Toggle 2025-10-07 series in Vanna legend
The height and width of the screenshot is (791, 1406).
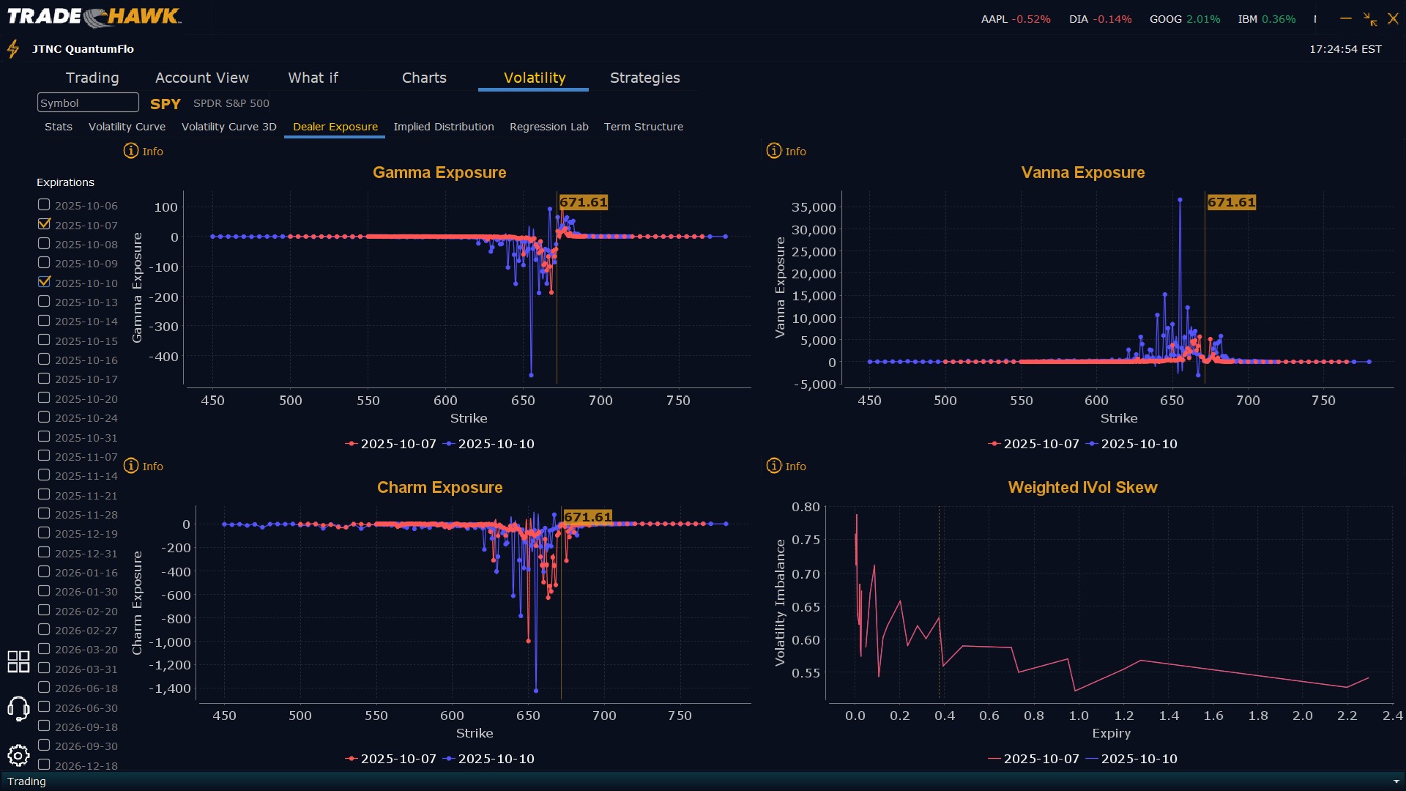(x=1033, y=444)
